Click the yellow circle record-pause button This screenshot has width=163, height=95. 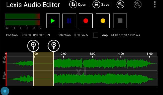click(x=103, y=21)
